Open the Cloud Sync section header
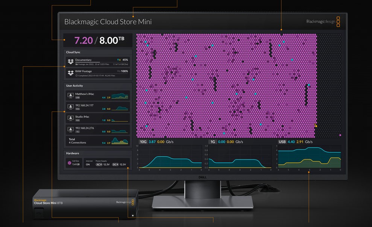 click(x=98, y=52)
